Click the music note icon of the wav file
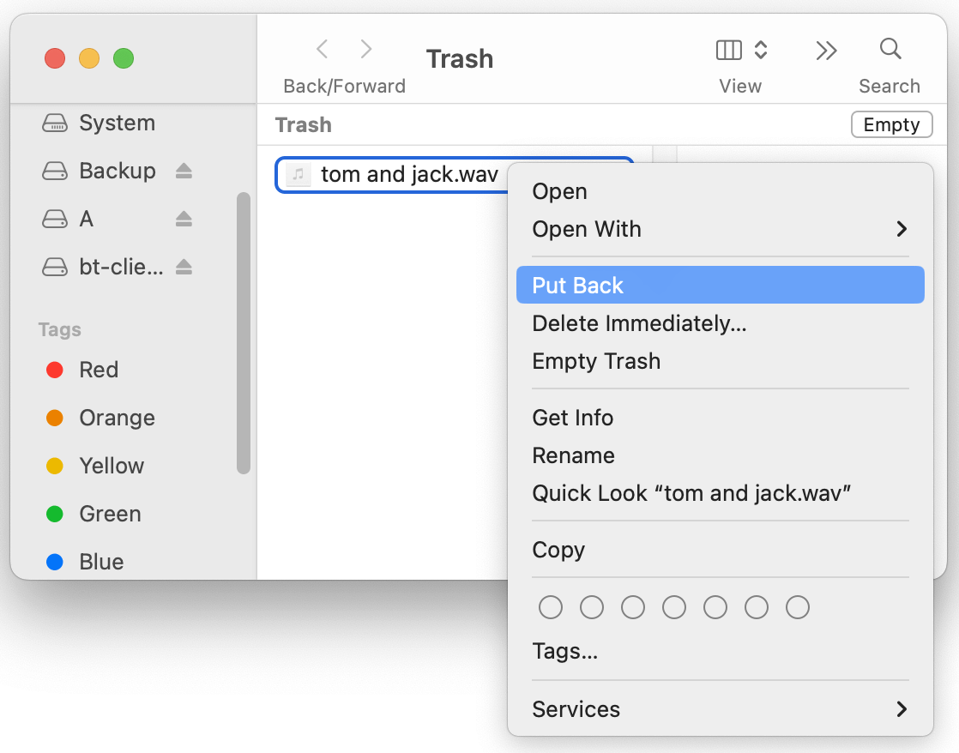Screen dimensions: 959x753 pyautogui.click(x=297, y=174)
